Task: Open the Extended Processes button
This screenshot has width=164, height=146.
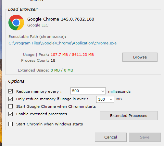Action: coord(129,116)
